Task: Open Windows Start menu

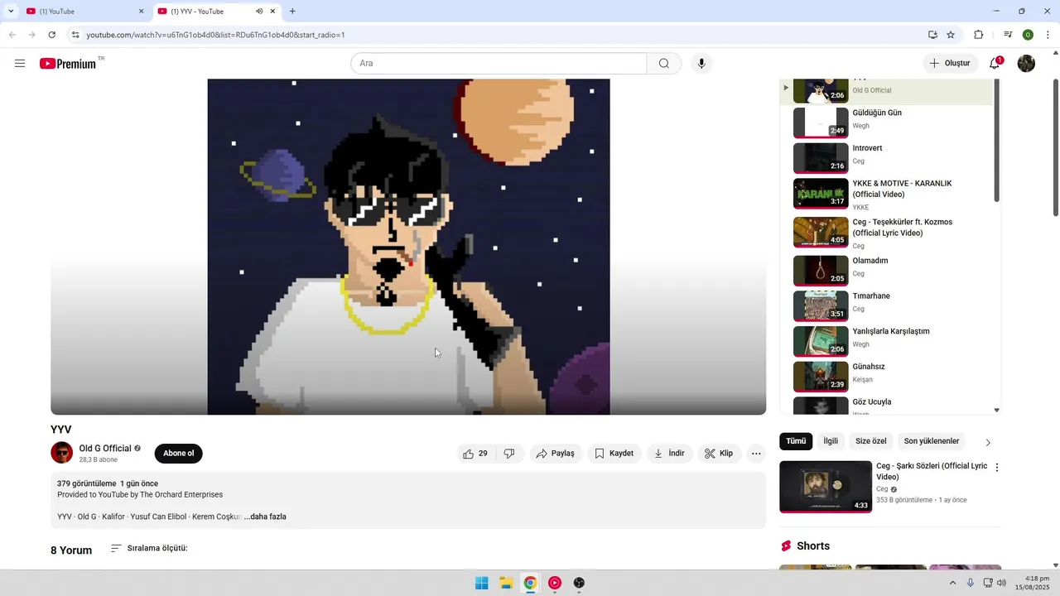Action: 481,583
